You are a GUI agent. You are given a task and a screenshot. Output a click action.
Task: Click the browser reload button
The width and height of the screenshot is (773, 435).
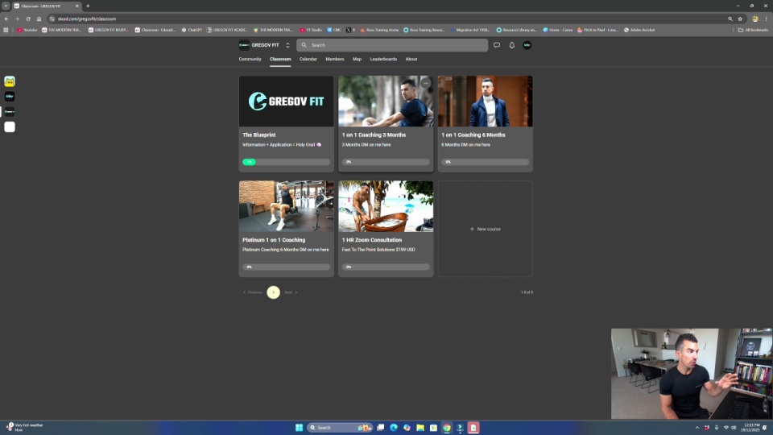[28, 19]
